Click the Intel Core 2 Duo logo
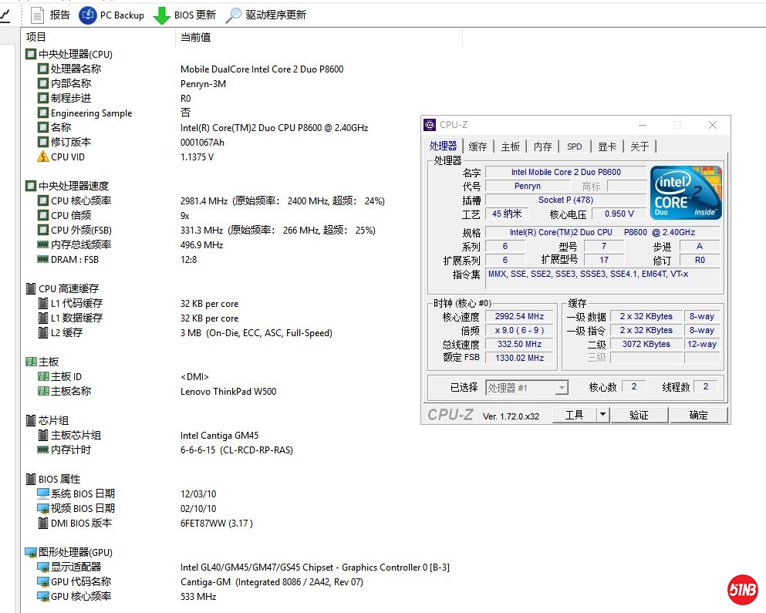766x613 pixels. tap(686, 193)
